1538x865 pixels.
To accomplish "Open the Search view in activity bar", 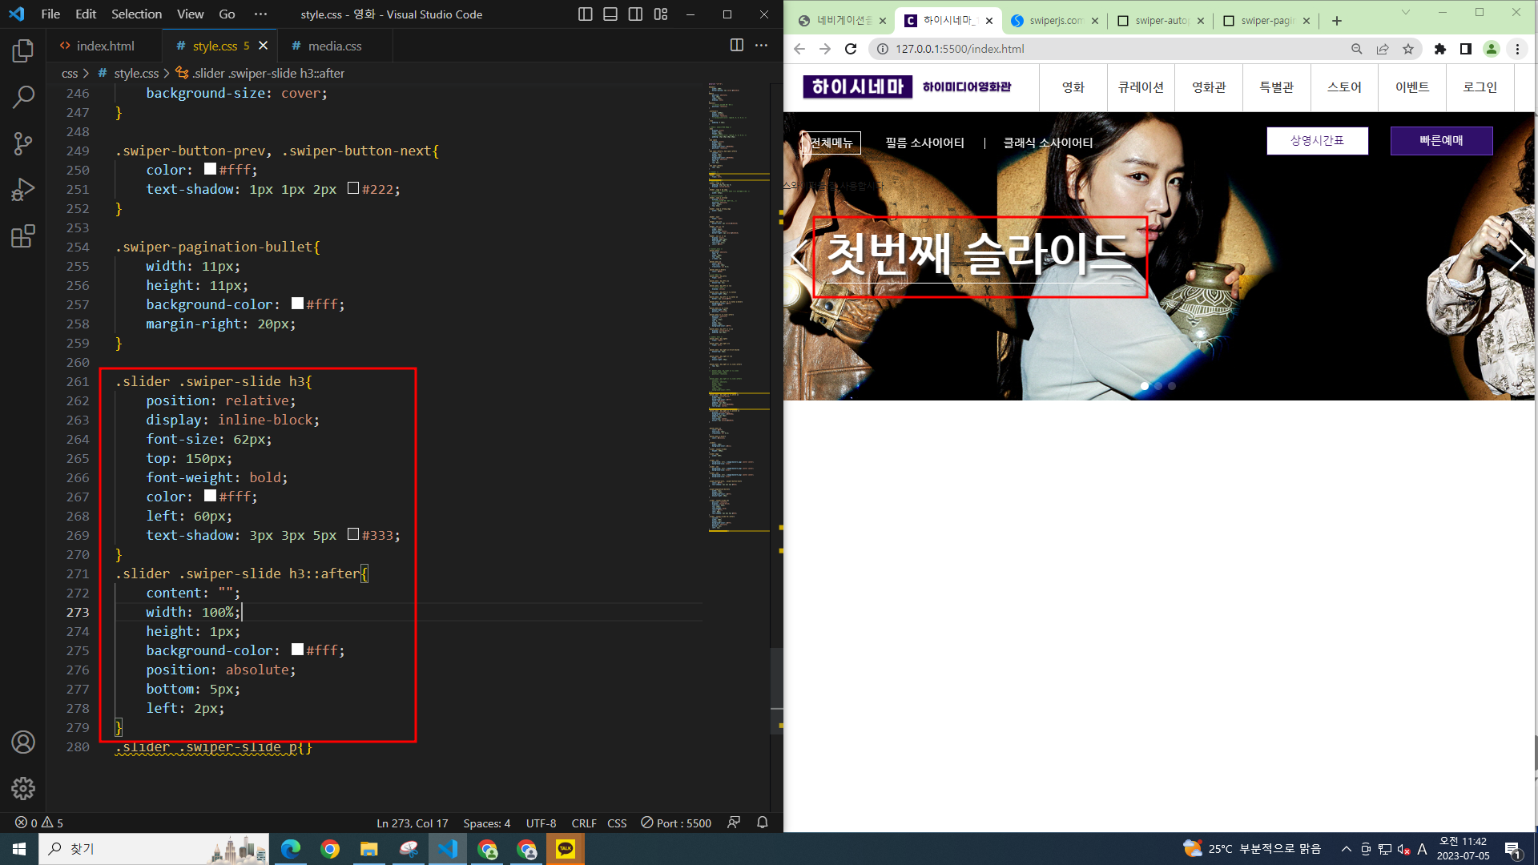I will point(23,98).
